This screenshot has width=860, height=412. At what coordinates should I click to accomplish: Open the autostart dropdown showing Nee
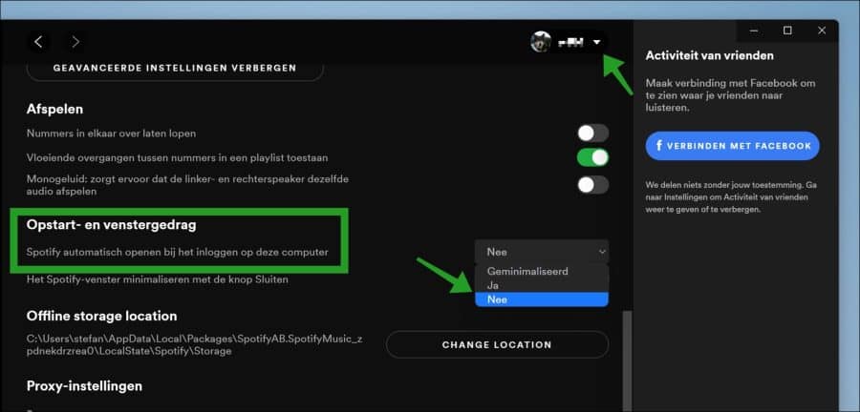(542, 252)
